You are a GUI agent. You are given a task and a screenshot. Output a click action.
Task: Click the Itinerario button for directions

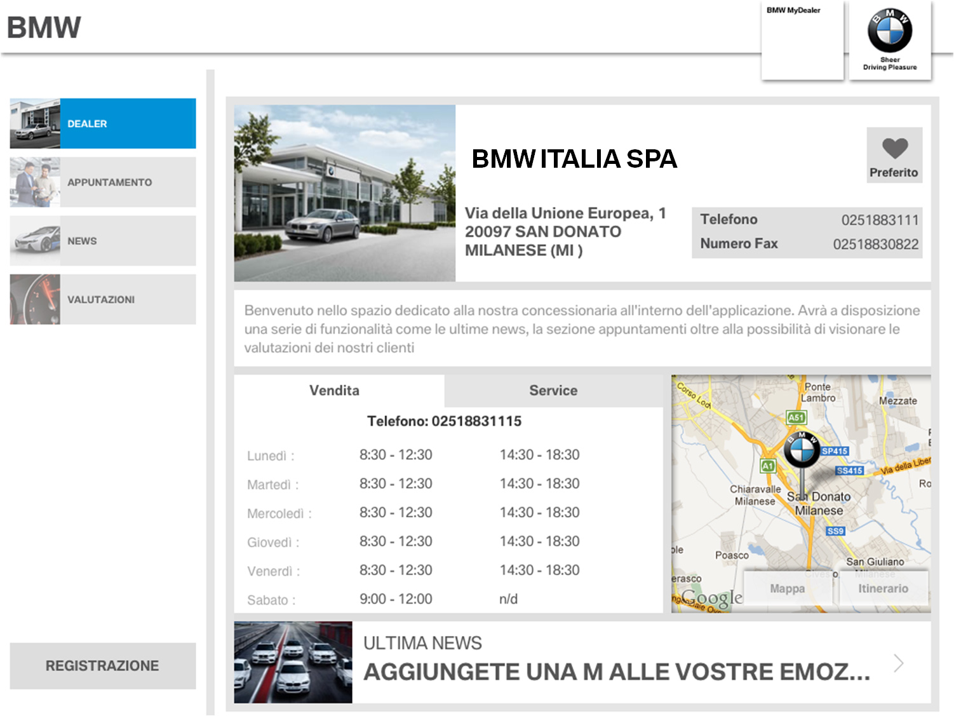tap(883, 588)
